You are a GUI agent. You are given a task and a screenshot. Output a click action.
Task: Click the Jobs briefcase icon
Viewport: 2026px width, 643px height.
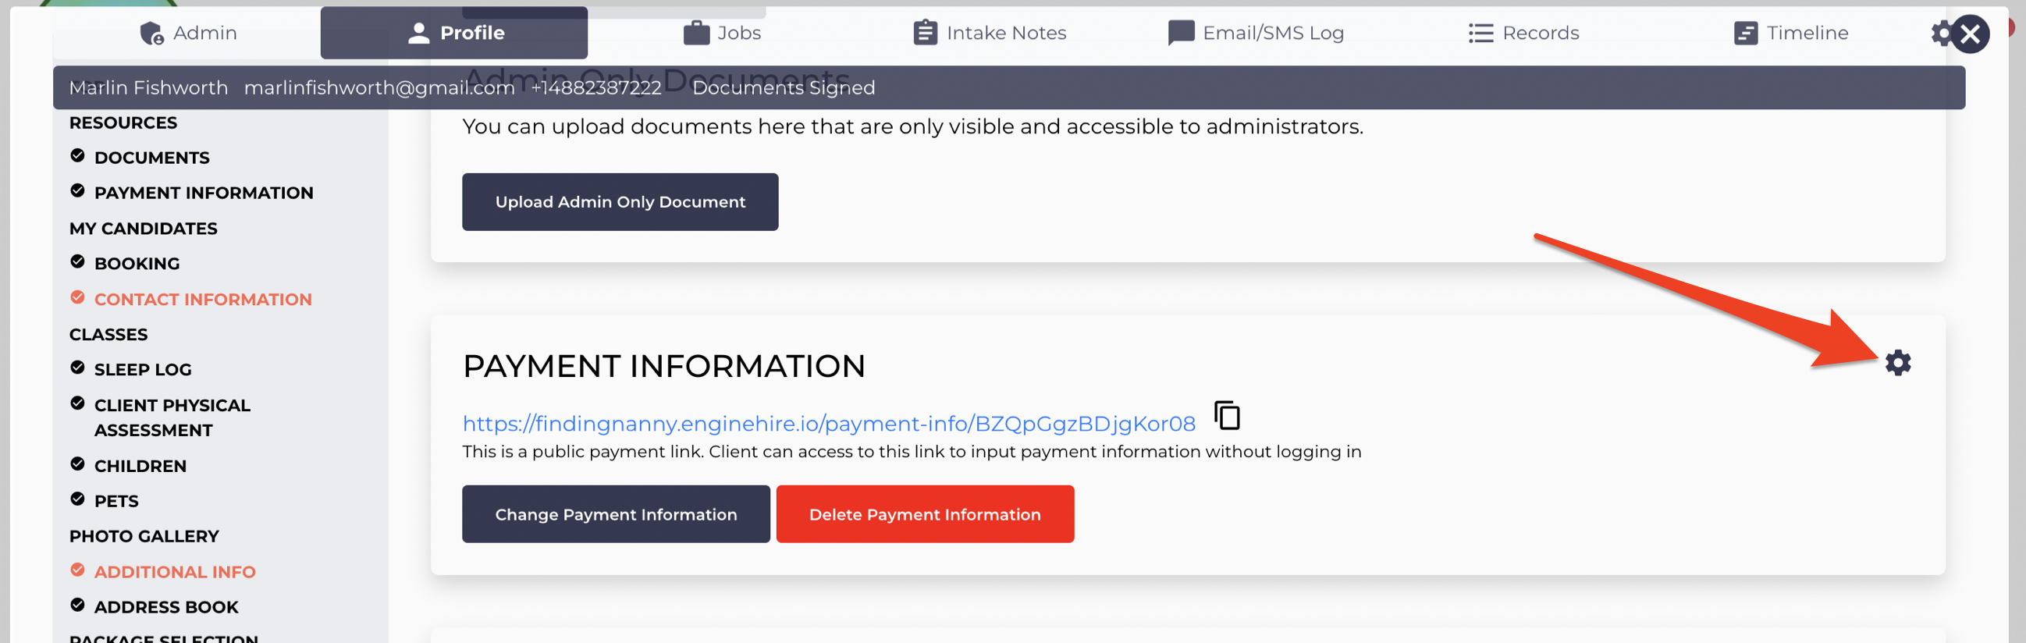click(696, 33)
